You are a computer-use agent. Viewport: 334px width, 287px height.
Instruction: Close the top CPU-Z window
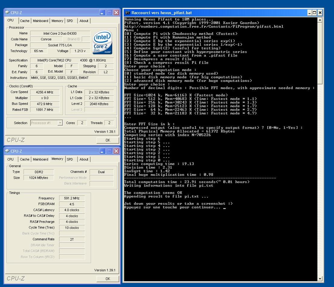(116, 13)
